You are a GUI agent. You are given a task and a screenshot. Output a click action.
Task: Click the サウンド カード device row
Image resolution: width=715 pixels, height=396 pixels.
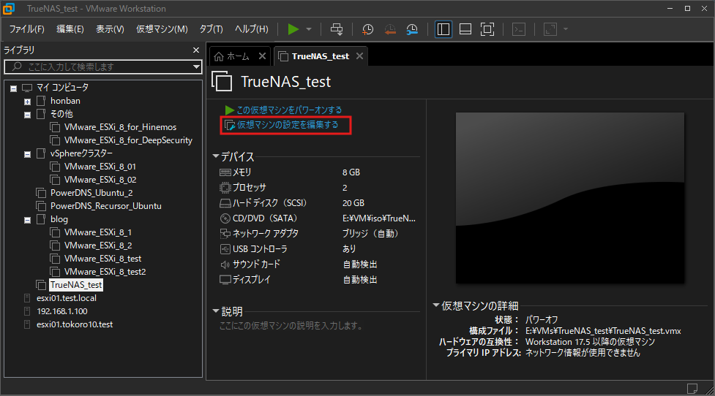coord(318,264)
